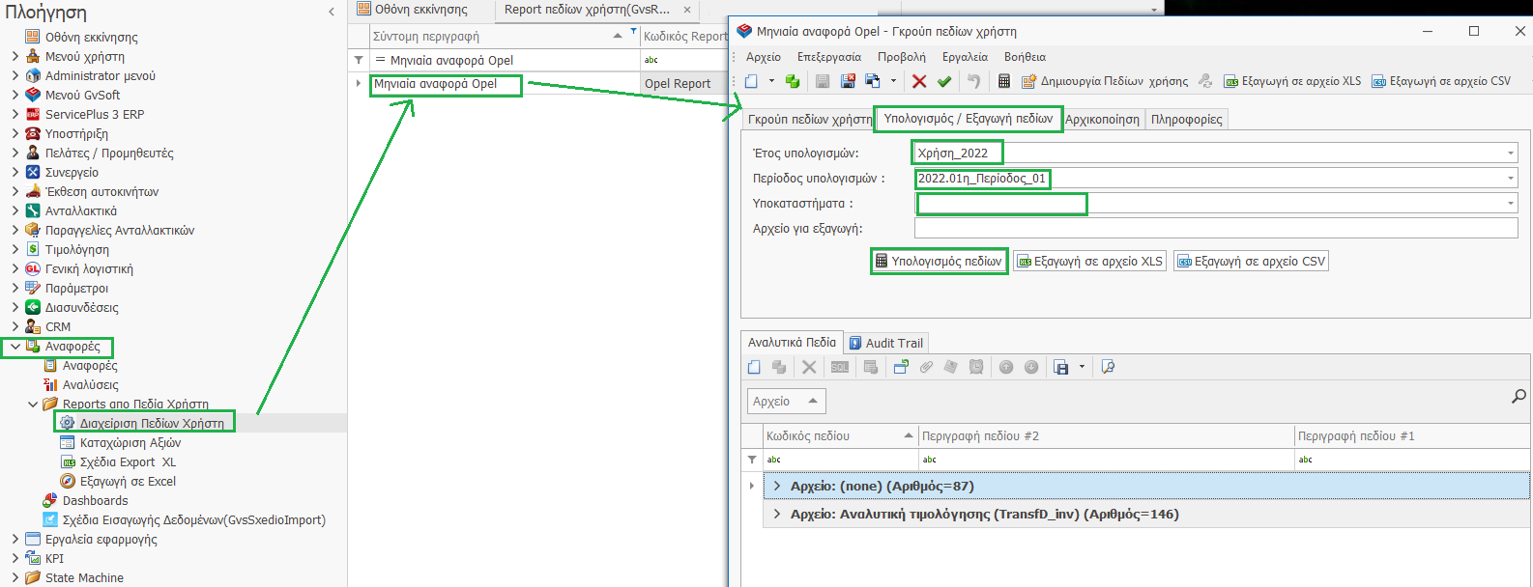Switch to the Audit Trail tab

point(886,343)
